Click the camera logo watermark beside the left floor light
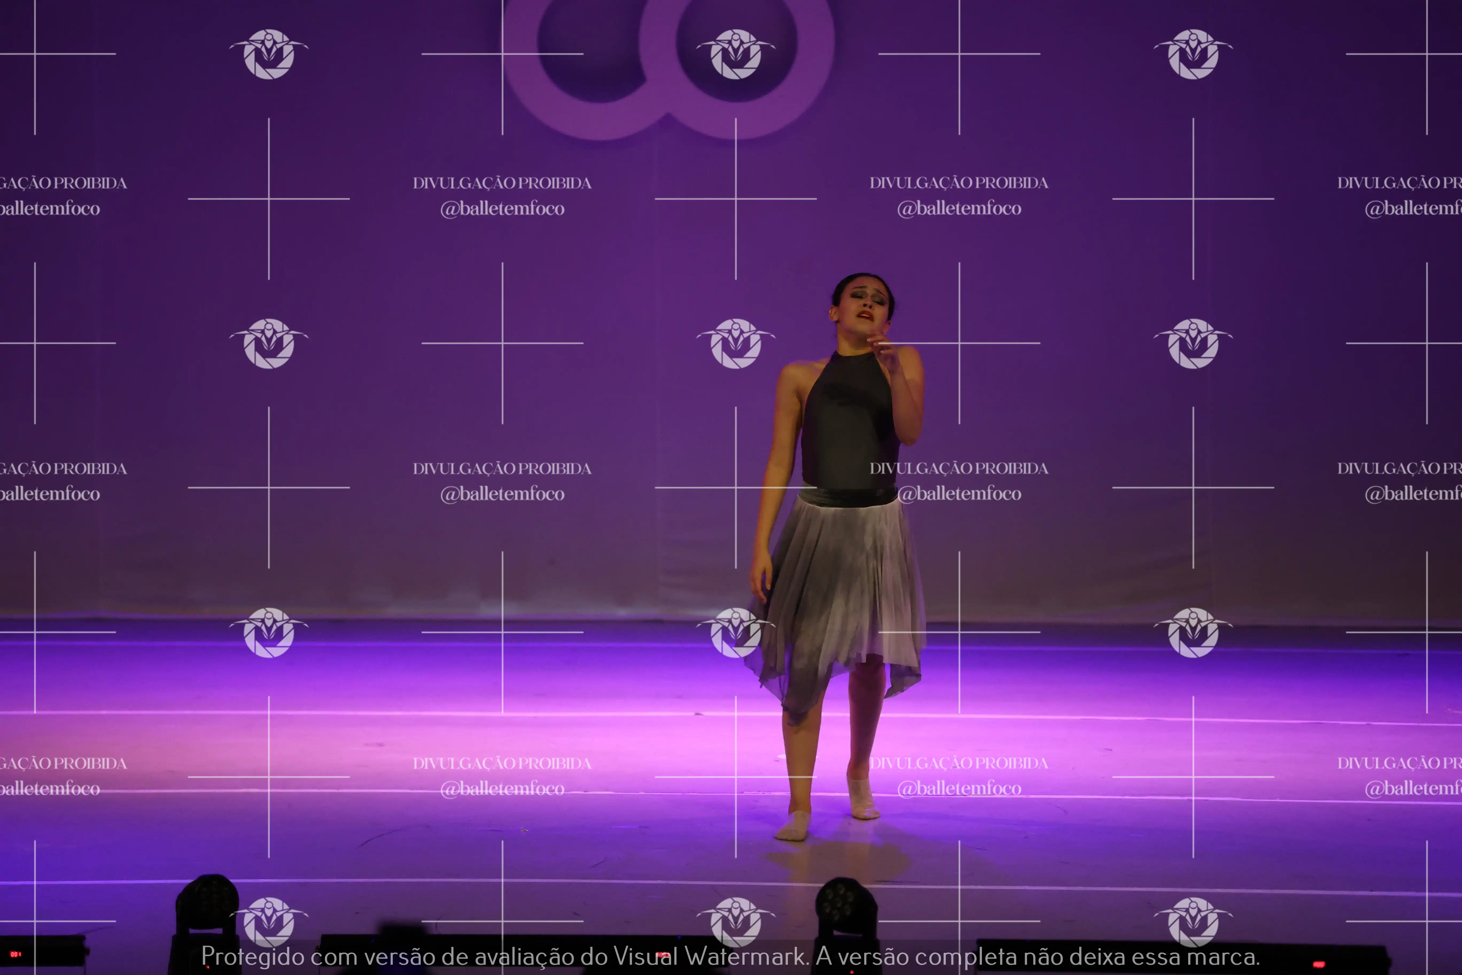This screenshot has height=975, width=1462. [269, 922]
